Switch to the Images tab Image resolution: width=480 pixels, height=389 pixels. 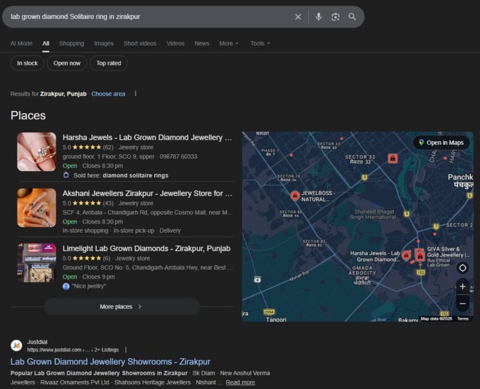tap(104, 44)
